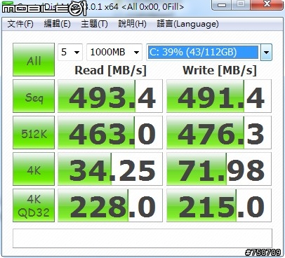Run the 4K random test

coord(34,169)
